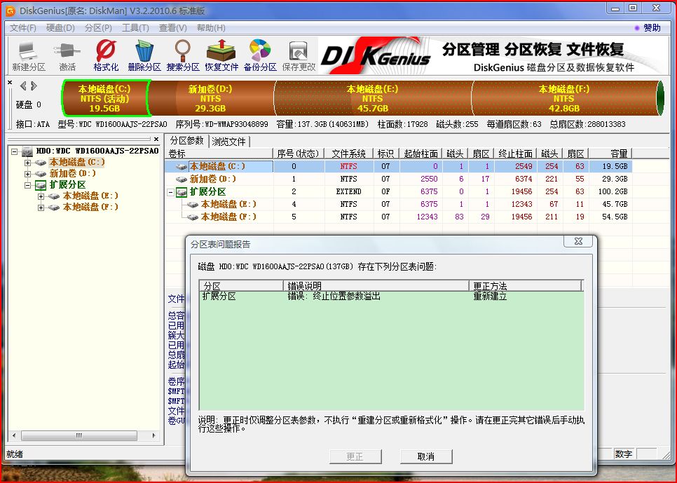Select 本地磁盘(C:) in the left tree
The height and width of the screenshot is (483, 677).
[x=77, y=163]
